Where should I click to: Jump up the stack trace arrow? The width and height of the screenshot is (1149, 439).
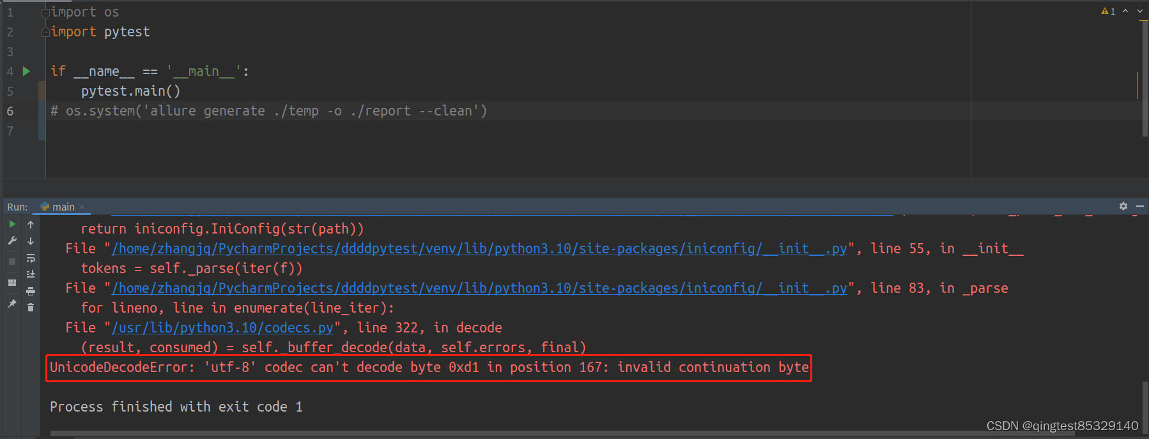[x=31, y=225]
